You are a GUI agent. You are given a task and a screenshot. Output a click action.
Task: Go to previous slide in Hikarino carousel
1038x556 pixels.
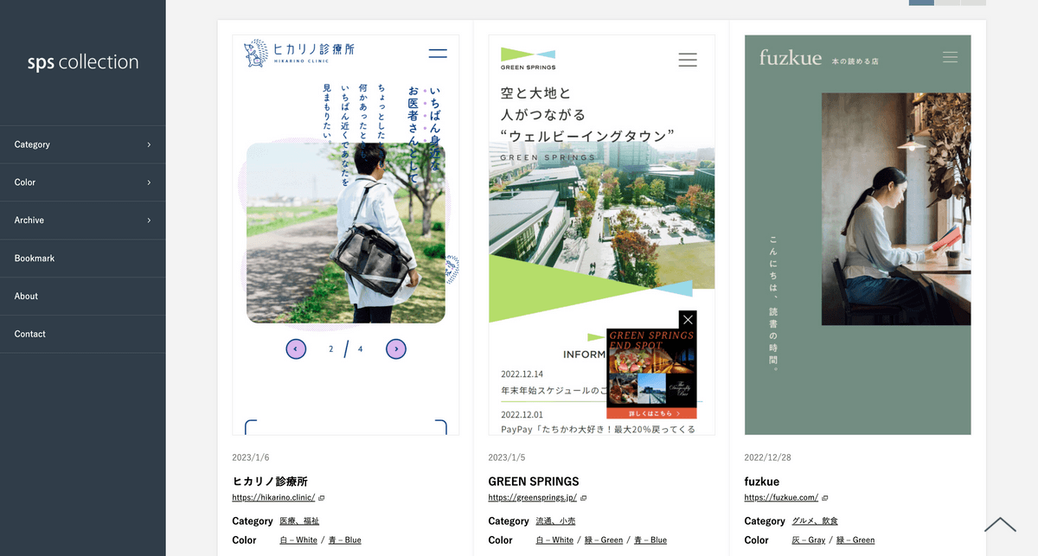click(x=296, y=349)
